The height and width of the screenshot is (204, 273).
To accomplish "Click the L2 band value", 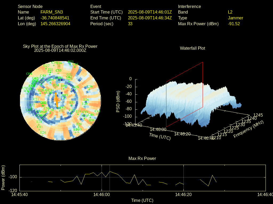I will [230, 12].
